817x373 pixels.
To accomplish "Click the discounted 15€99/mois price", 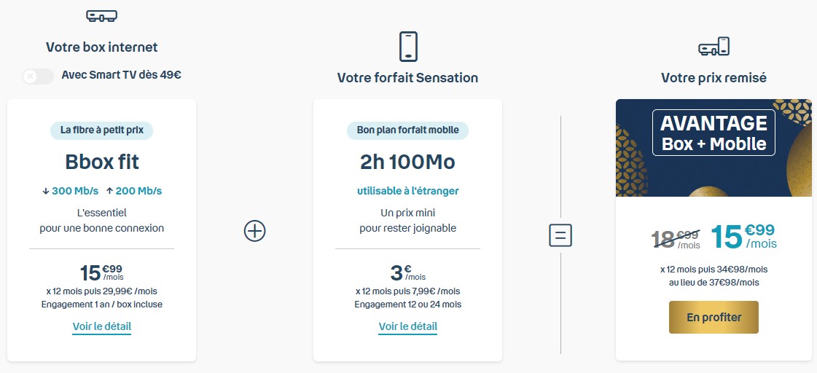I will (743, 235).
